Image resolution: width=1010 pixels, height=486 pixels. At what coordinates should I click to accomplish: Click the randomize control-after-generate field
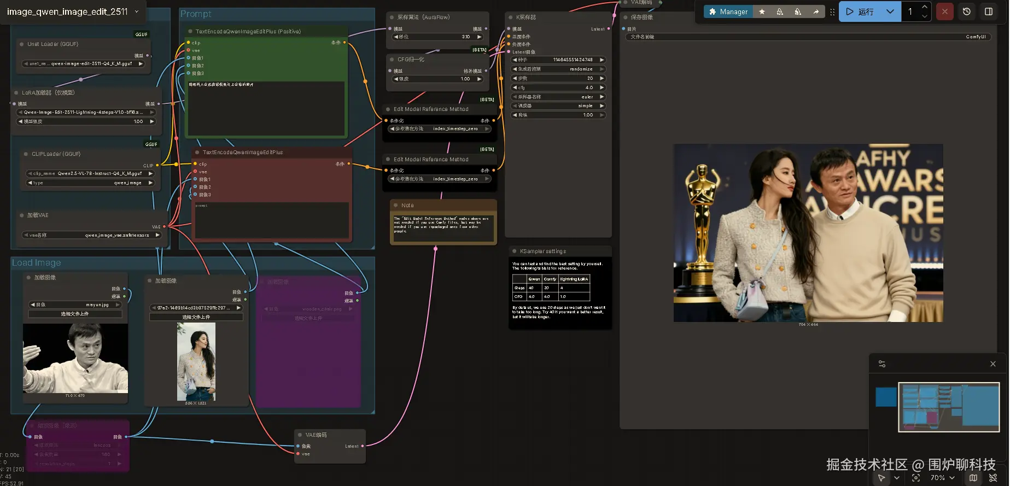[x=558, y=69]
